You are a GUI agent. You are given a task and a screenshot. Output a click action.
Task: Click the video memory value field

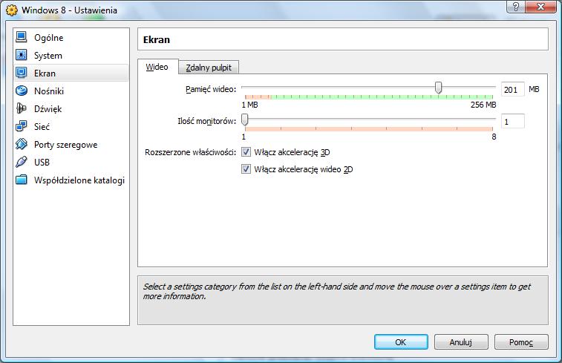[512, 89]
